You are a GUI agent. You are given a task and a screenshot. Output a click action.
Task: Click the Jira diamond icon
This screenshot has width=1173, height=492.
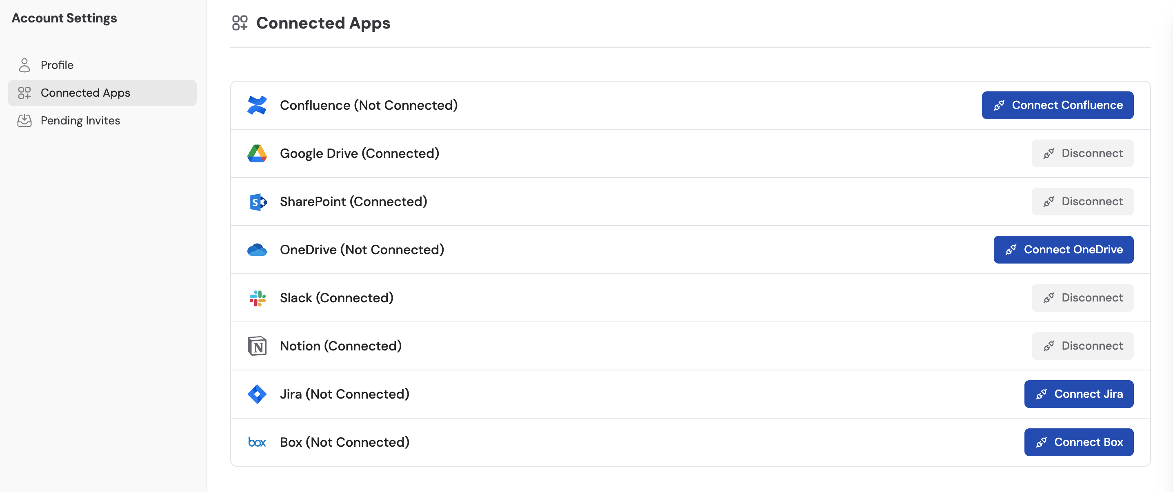[257, 394]
